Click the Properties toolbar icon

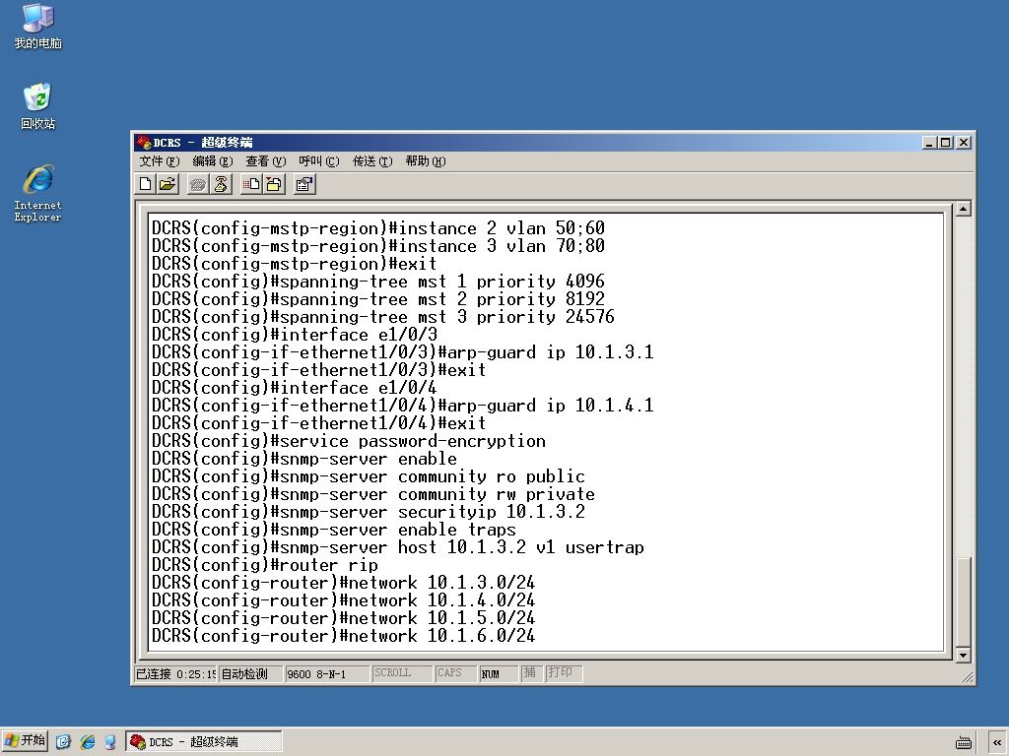pos(304,184)
